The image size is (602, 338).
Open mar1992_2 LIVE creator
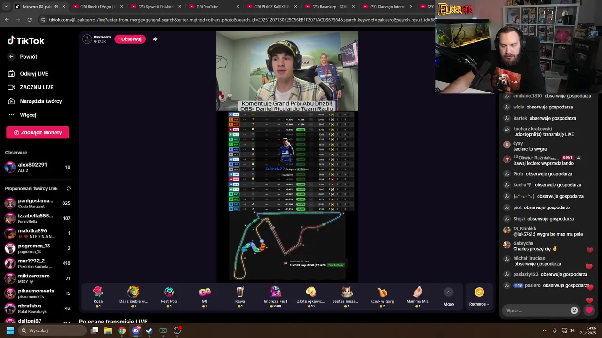(38, 263)
